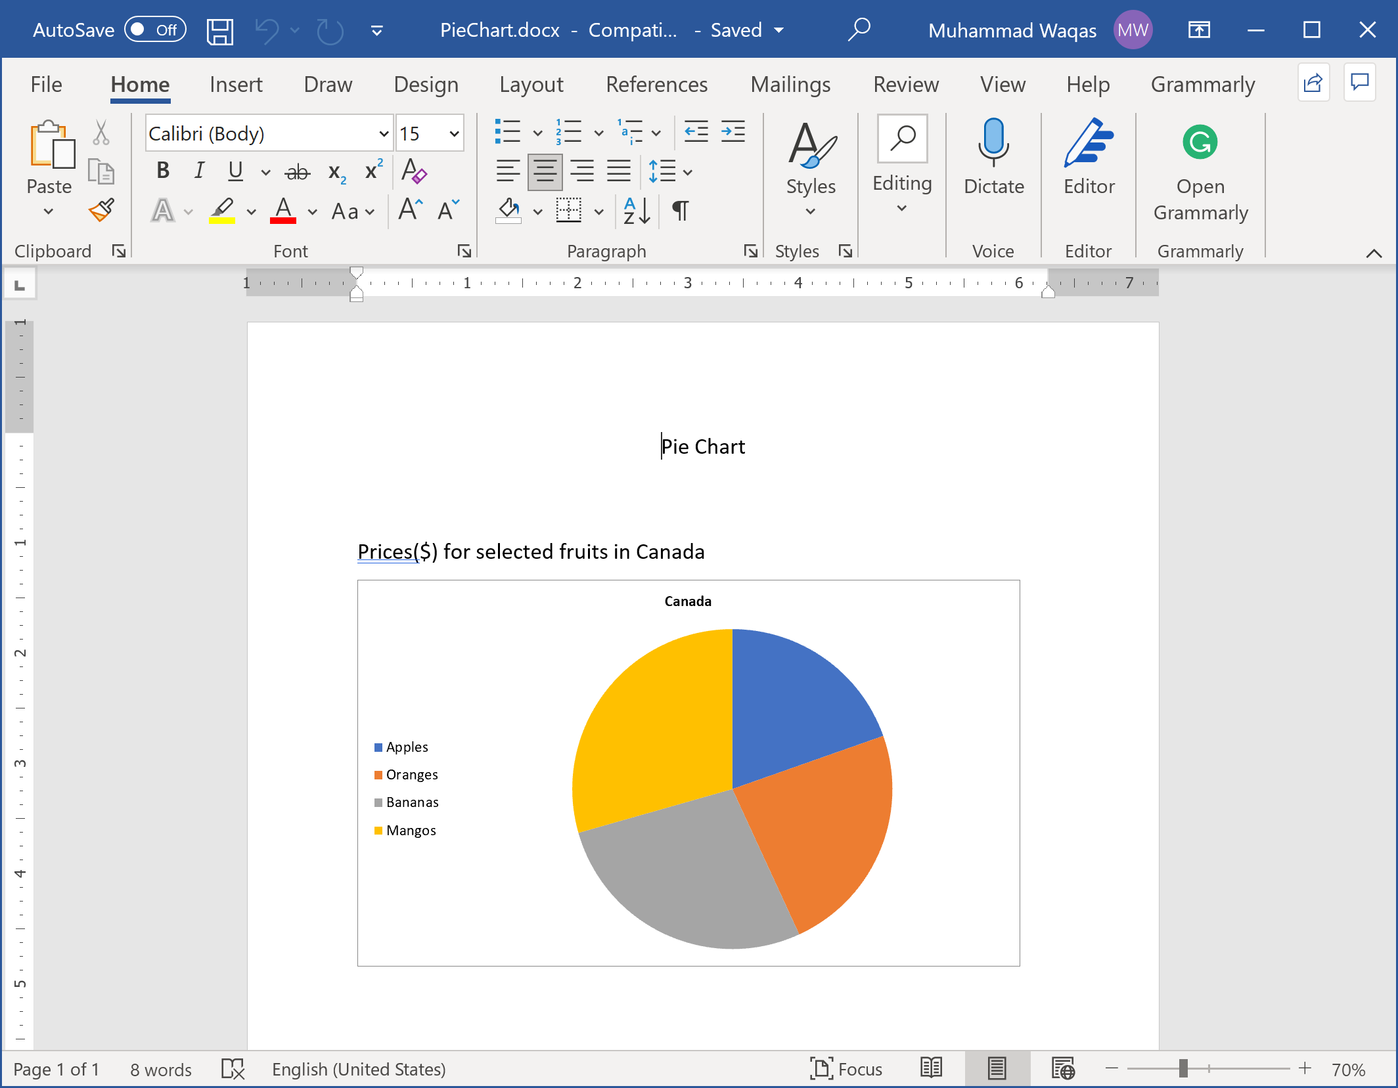
Task: Toggle Italic formatting
Action: pos(199,171)
